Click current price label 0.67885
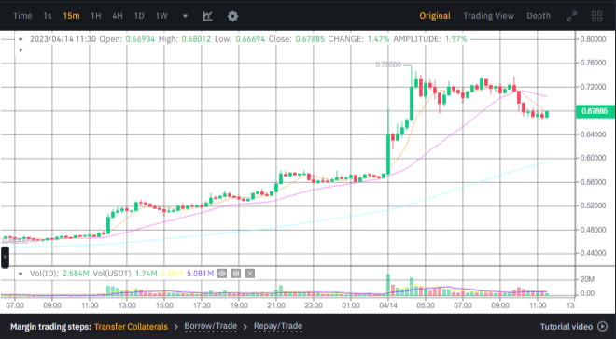 tap(595, 111)
